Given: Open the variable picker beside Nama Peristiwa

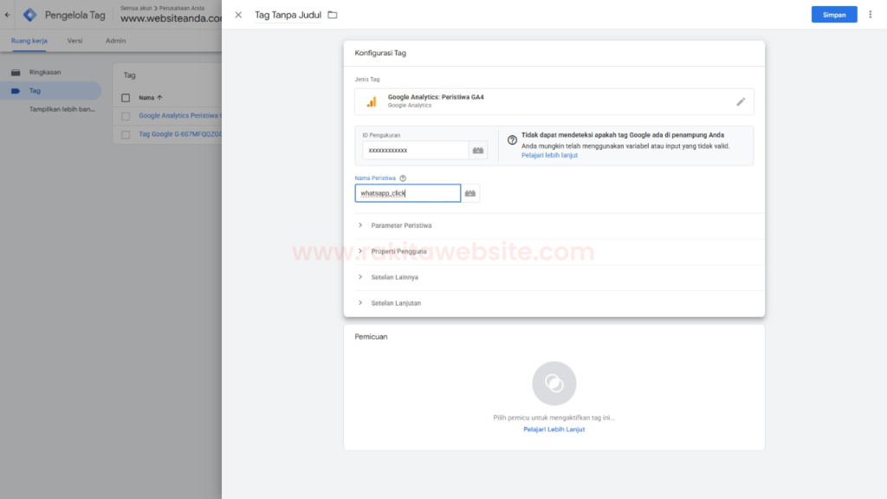Looking at the screenshot, I should (470, 193).
